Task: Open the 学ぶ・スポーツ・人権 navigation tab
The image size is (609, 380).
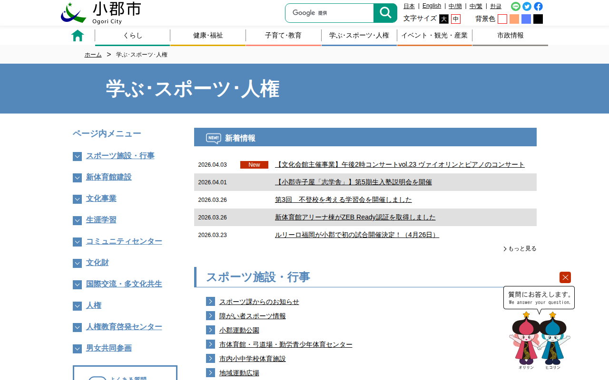Action: coord(359,36)
